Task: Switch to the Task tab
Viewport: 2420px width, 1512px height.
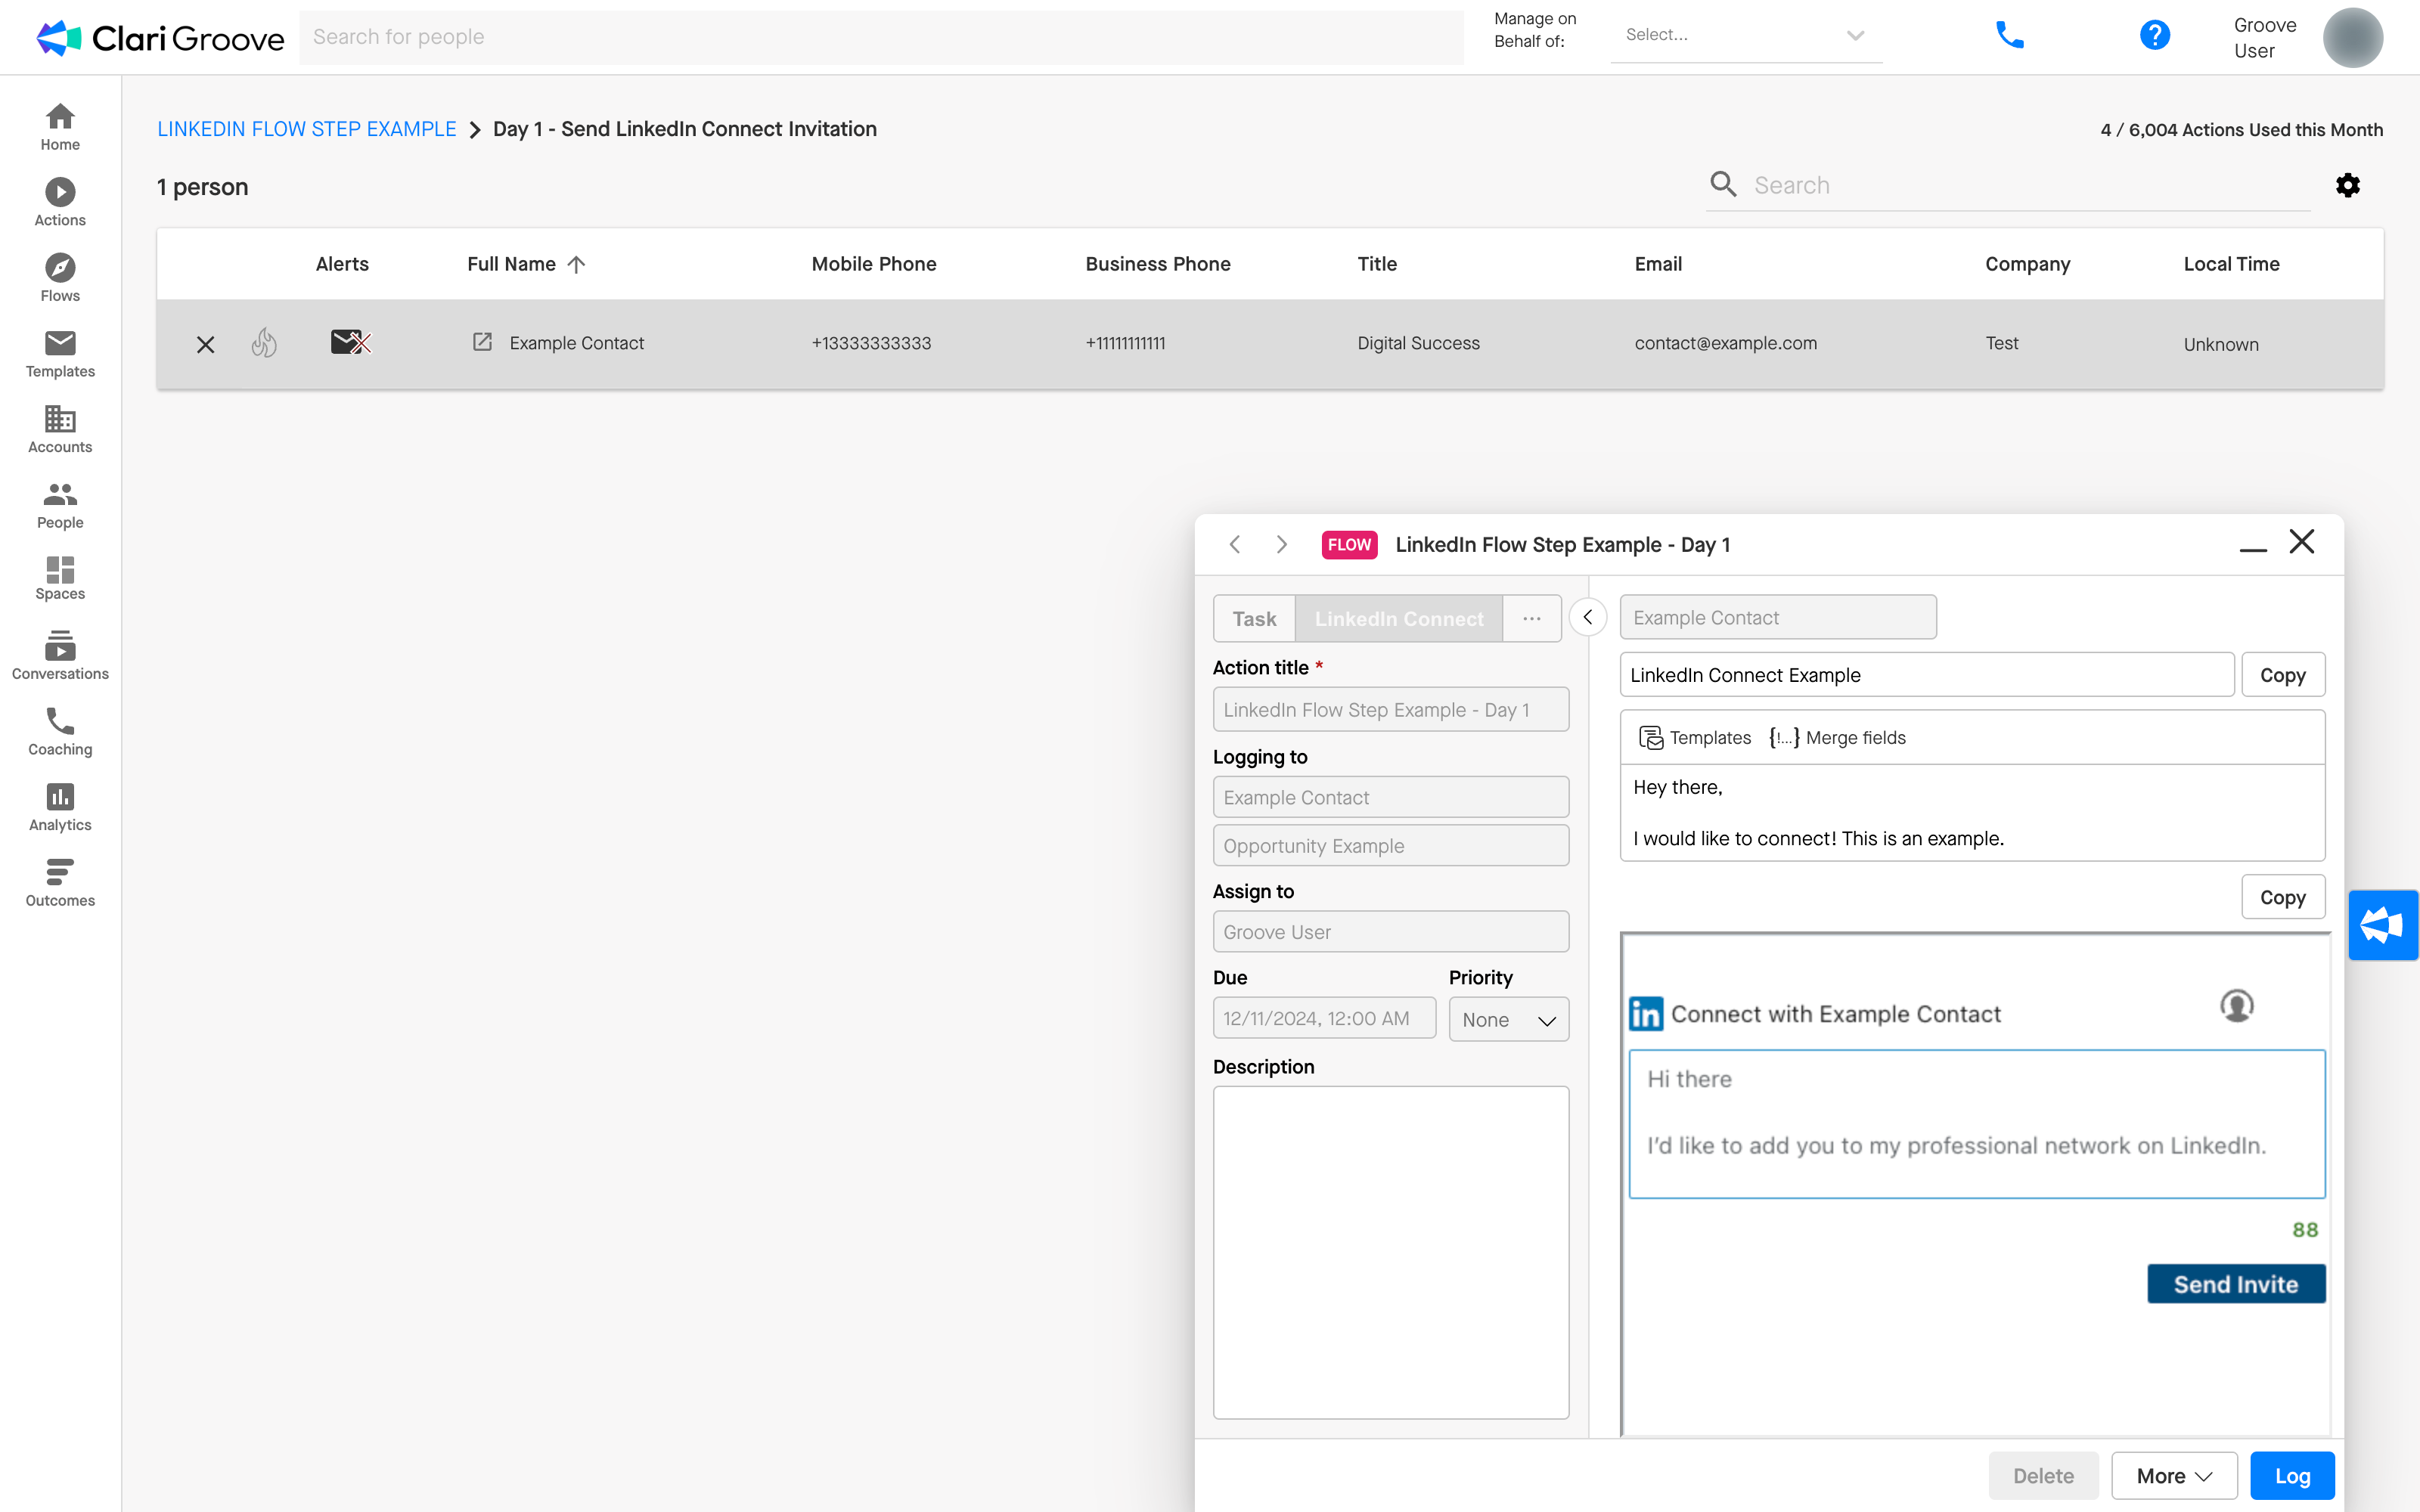Action: pos(1254,619)
